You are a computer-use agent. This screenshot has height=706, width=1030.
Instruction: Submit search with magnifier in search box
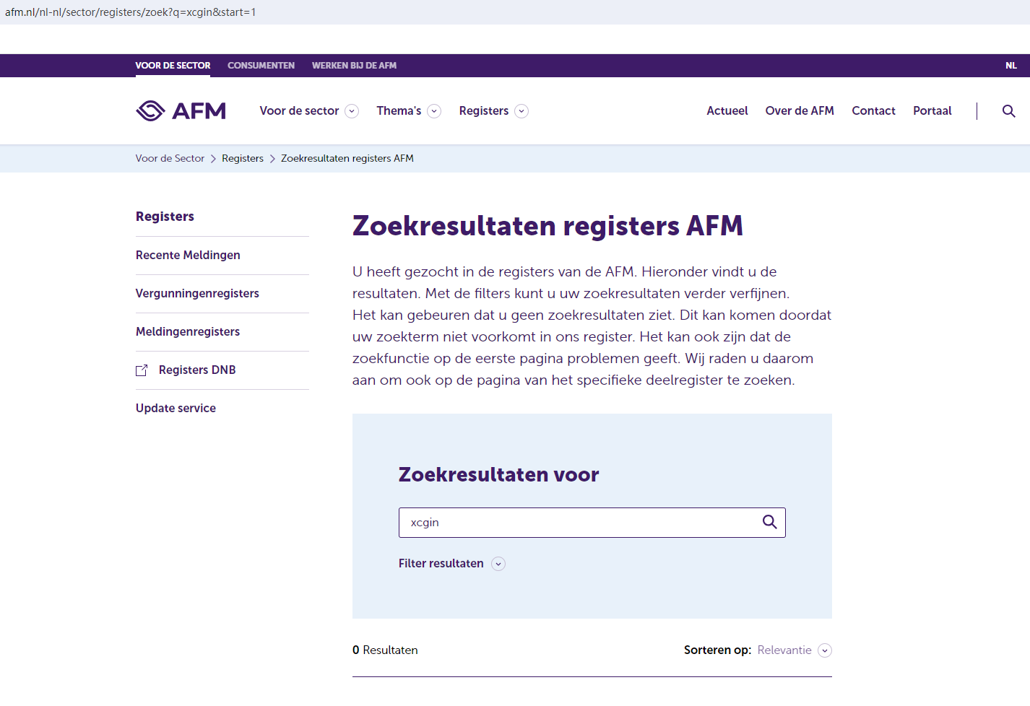(769, 522)
